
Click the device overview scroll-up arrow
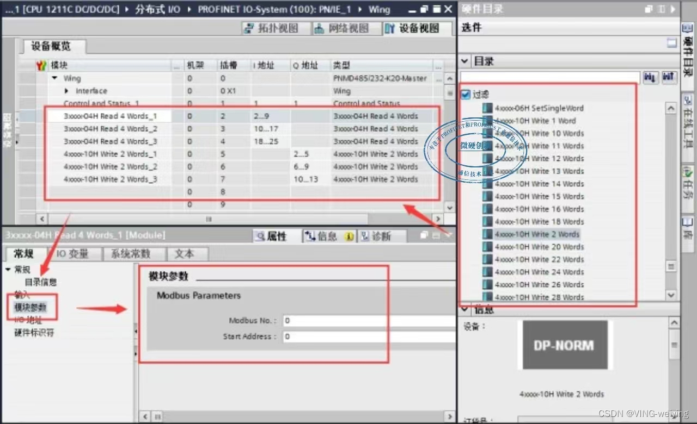point(449,78)
